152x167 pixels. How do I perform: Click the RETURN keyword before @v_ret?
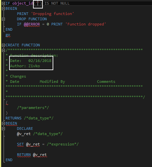(24, 155)
